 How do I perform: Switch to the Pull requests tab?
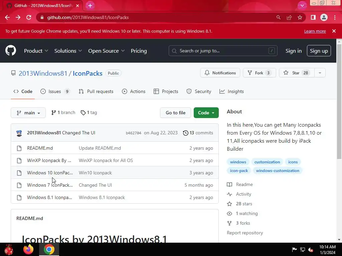coord(96,91)
